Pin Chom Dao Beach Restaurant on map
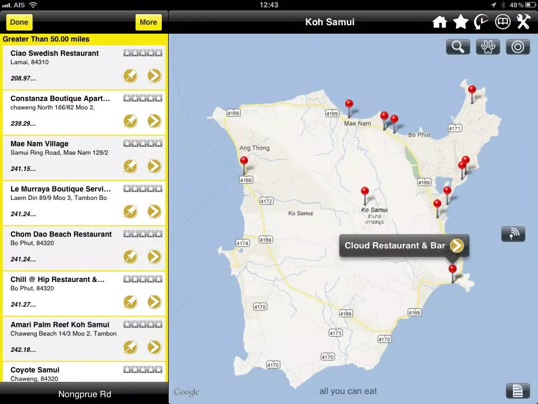 (130, 257)
